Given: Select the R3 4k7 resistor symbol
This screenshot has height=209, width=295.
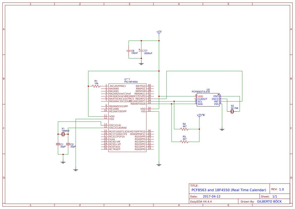Looking at the screenshot, I should point(184,142).
